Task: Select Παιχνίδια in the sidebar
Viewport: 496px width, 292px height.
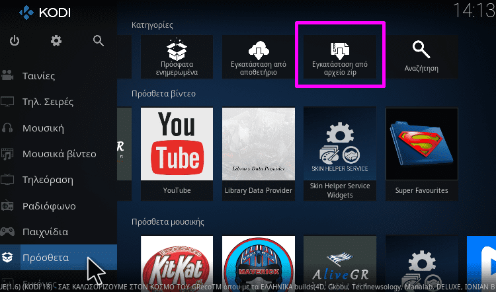Action: 58,232
